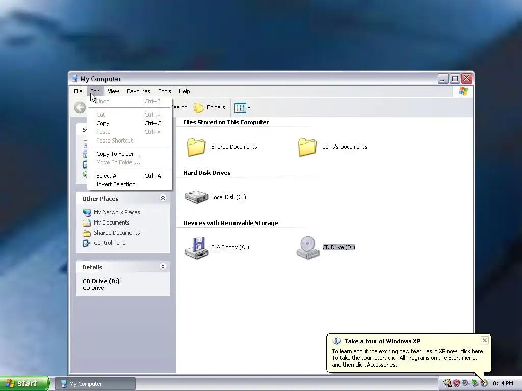Click My Computer taskbar button

pyautogui.click(x=95, y=384)
